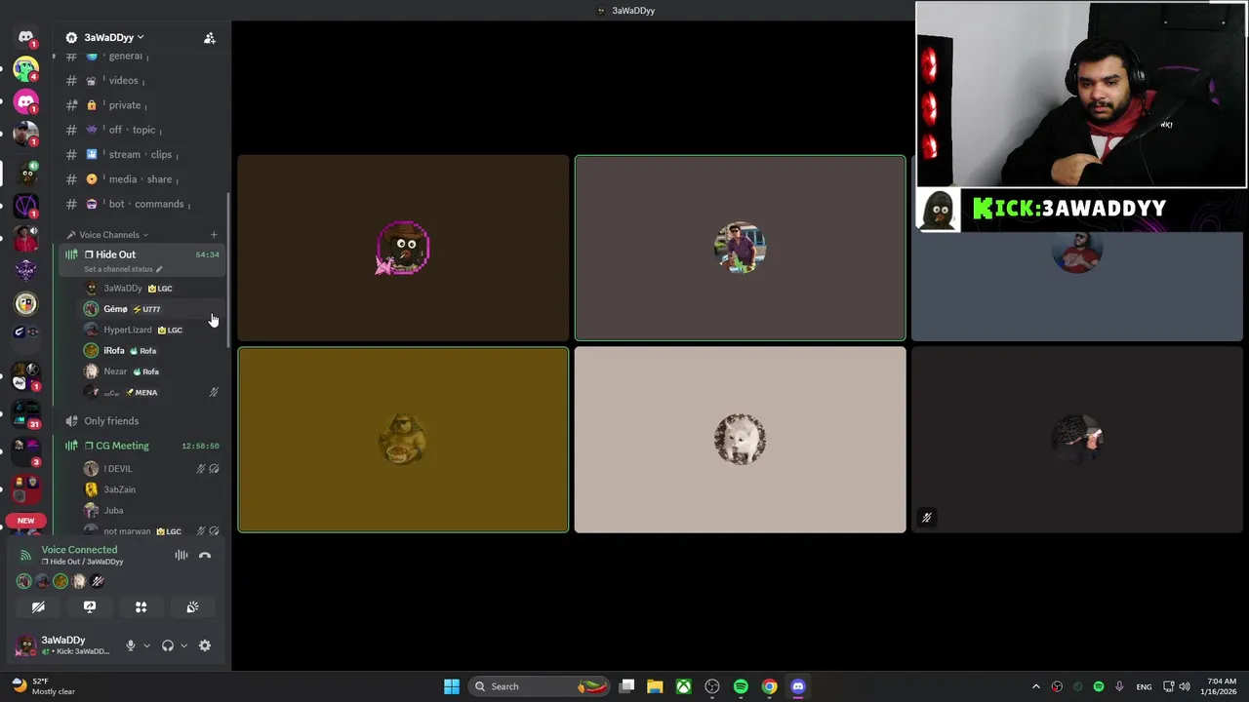Open the bot commands channel
The height and width of the screenshot is (702, 1249).
[x=140, y=204]
